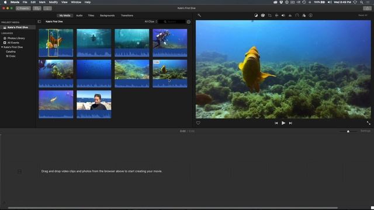This screenshot has width=374, height=210.
Task: Click the media library view toggle button
Action: coord(37,8)
